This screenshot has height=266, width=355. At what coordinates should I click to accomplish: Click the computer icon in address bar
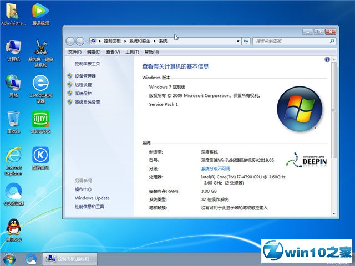tap(93, 41)
